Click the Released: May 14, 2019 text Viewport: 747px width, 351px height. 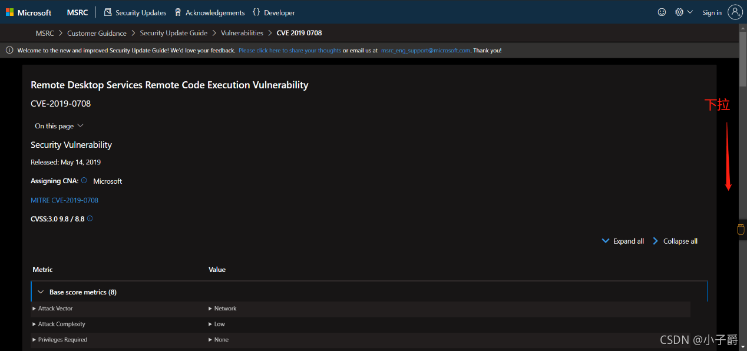(x=66, y=162)
